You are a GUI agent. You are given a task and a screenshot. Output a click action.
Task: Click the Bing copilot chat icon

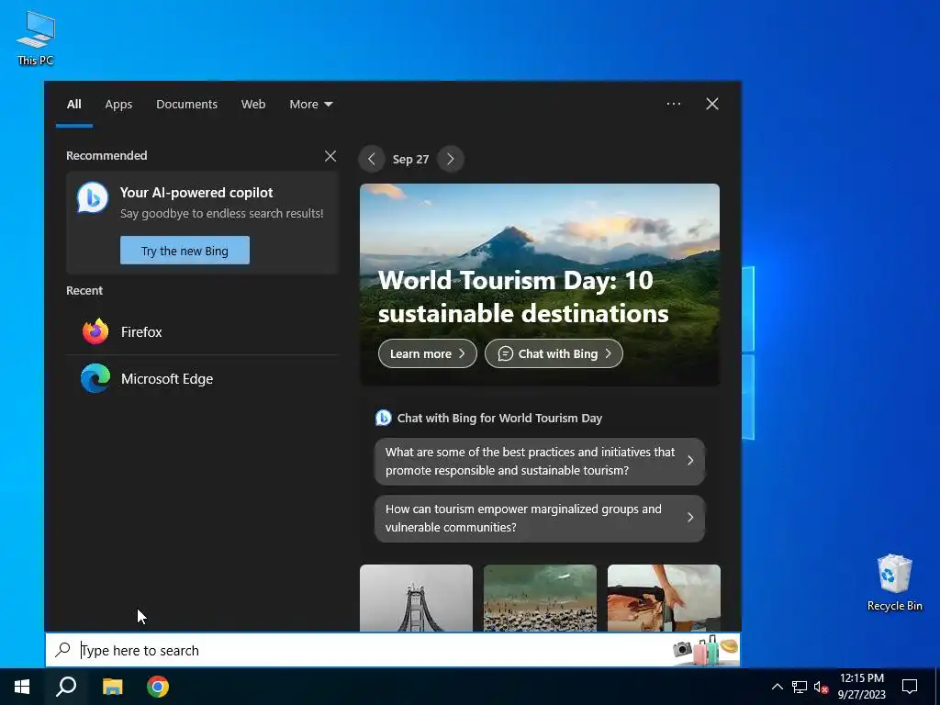(x=93, y=198)
